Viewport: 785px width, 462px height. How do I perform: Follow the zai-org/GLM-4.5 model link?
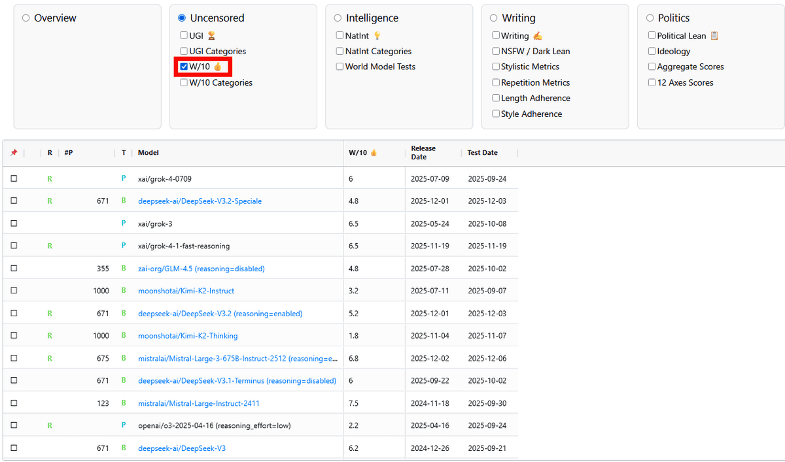pos(201,269)
